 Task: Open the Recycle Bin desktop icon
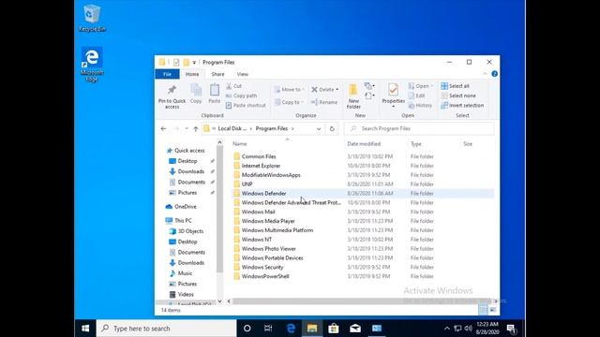pyautogui.click(x=92, y=18)
